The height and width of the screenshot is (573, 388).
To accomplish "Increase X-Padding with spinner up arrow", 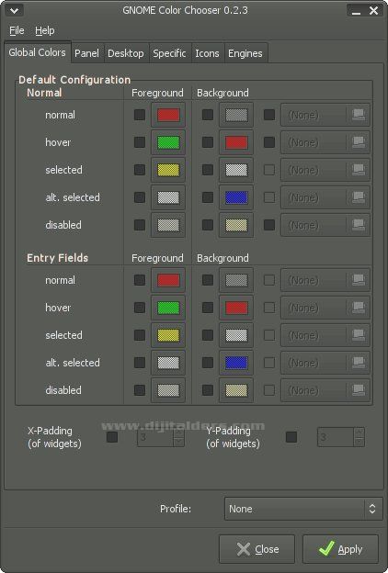I will [179, 433].
